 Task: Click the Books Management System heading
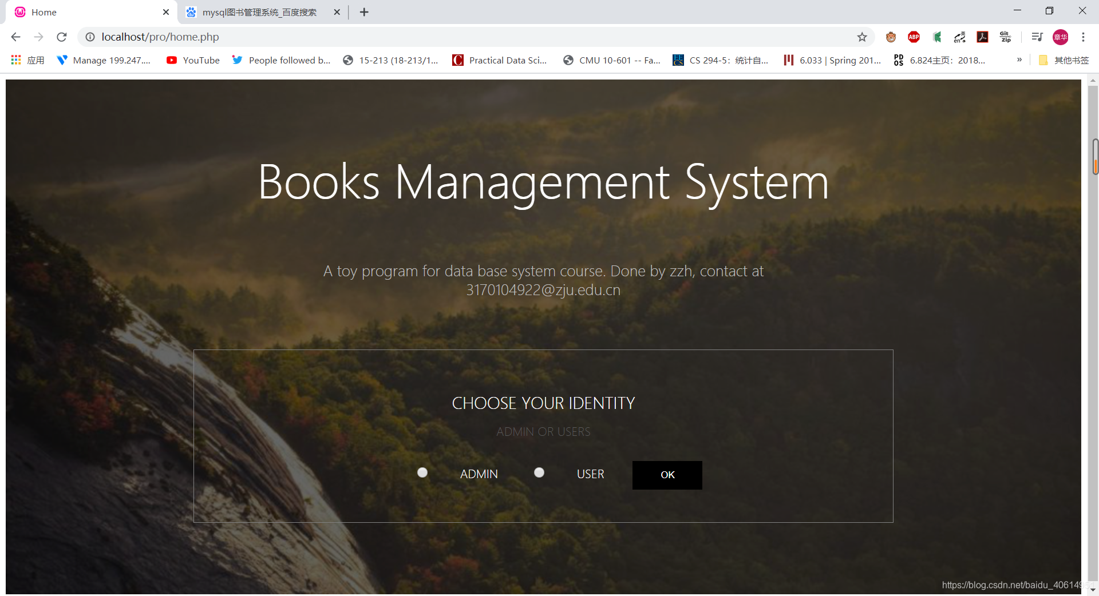[543, 182]
